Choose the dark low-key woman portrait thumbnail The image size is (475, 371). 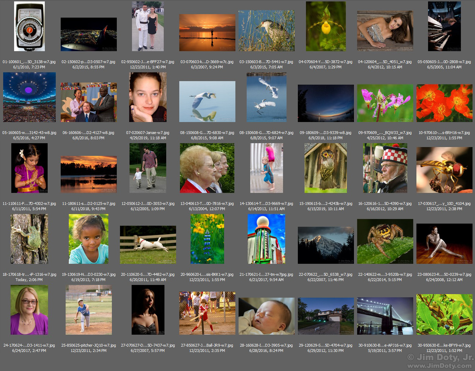pyautogui.click(x=148, y=310)
